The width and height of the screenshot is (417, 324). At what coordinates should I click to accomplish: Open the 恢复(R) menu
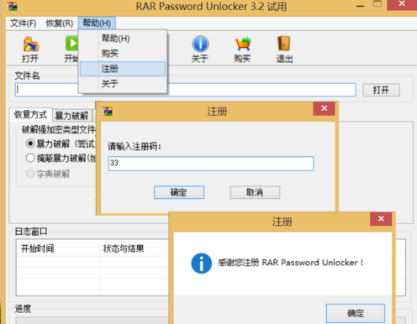click(60, 24)
